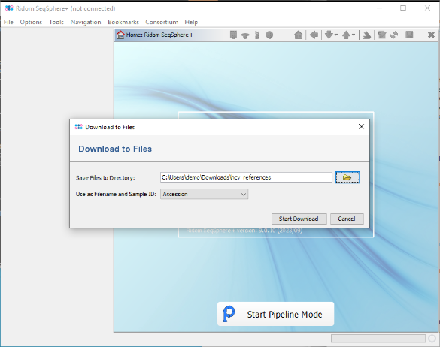Click the down arrow navigation icon
The height and width of the screenshot is (347, 440).
pos(329,35)
